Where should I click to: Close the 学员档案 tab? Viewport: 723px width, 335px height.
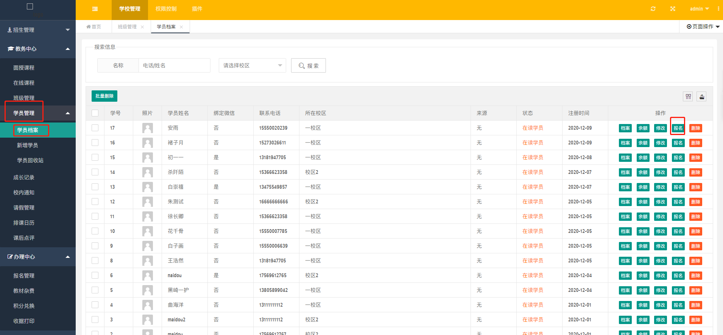coord(181,27)
